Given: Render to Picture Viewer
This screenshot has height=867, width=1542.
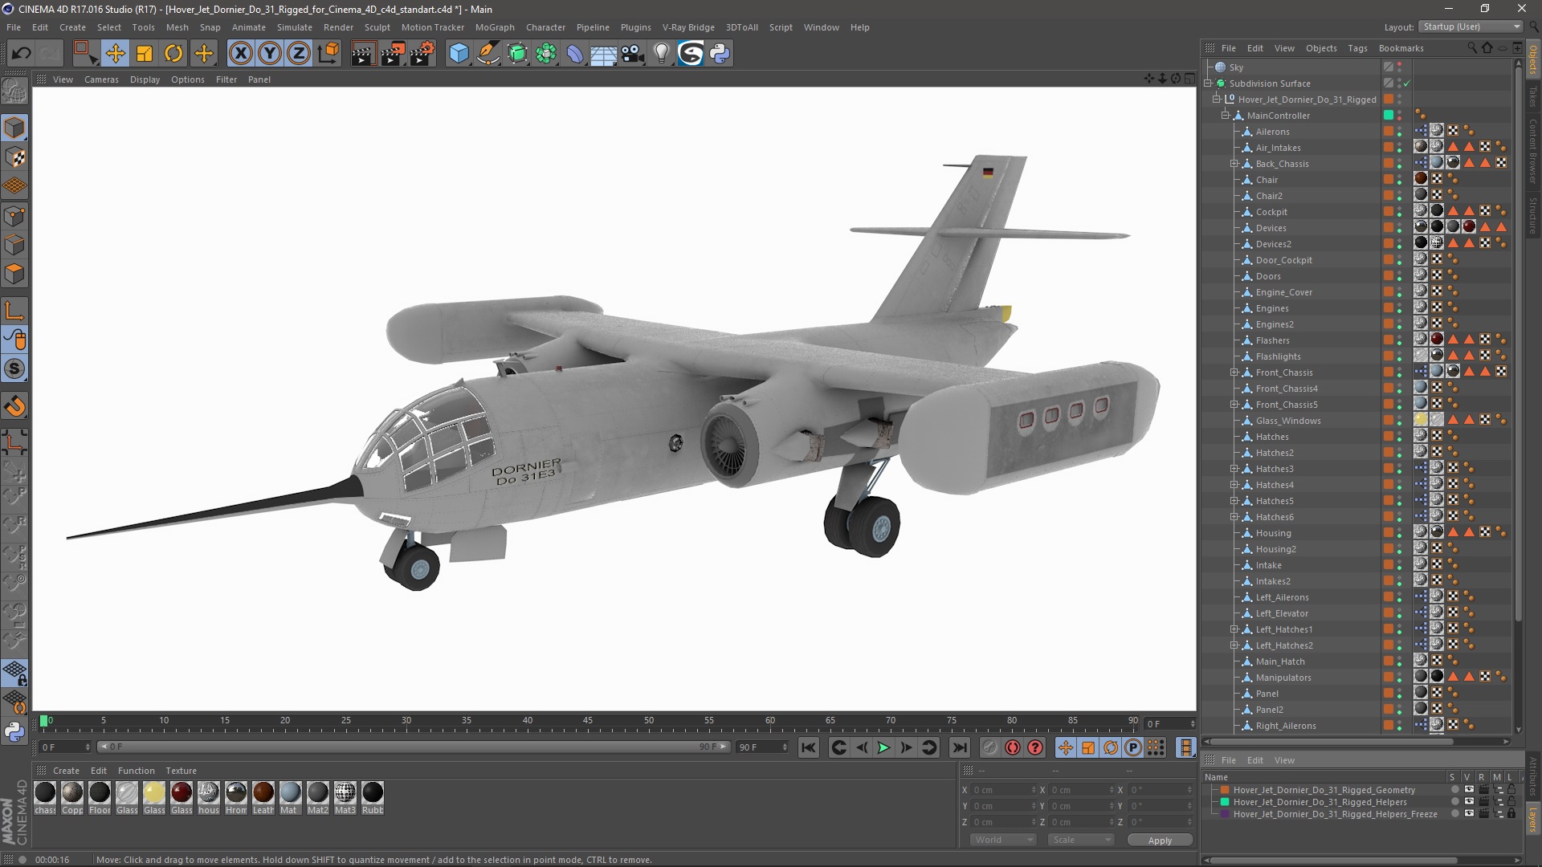Looking at the screenshot, I should point(393,54).
